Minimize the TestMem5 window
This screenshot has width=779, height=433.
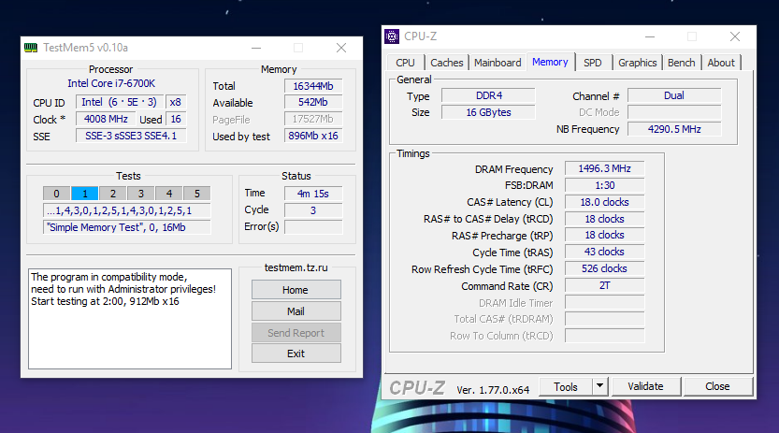click(256, 49)
